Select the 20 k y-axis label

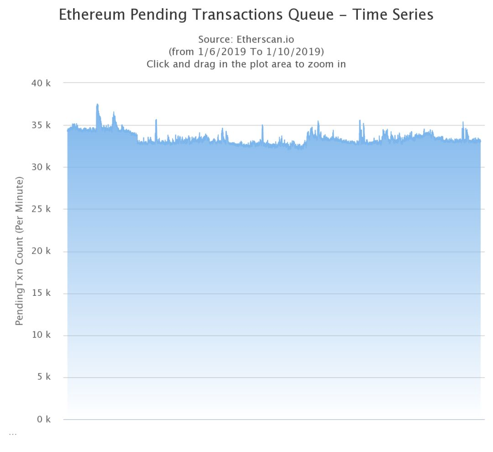41,251
